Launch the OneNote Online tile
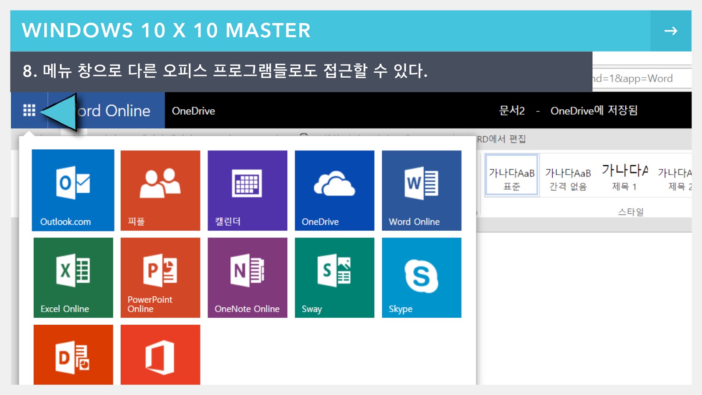This screenshot has height=395, width=702. [247, 278]
